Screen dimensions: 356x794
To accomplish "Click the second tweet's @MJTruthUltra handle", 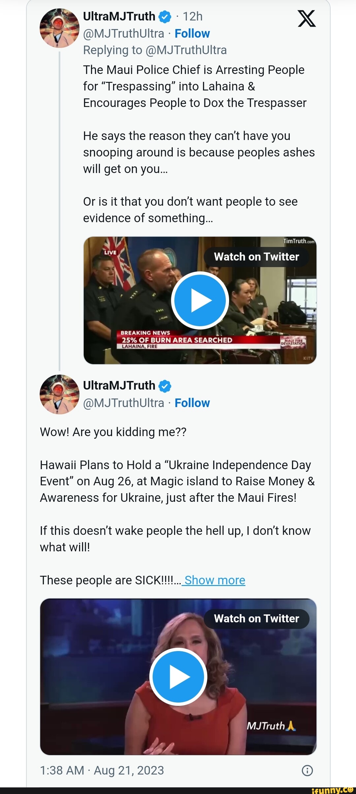I will click(x=124, y=403).
